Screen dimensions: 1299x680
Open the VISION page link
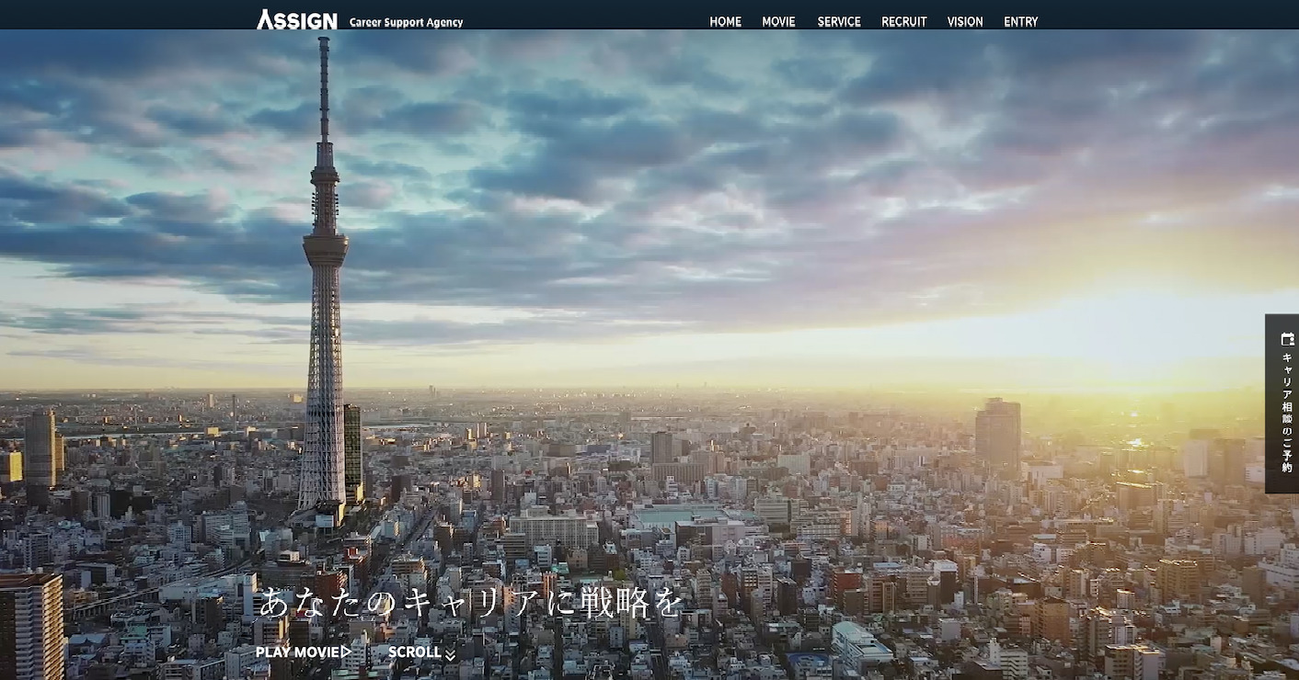(x=965, y=22)
